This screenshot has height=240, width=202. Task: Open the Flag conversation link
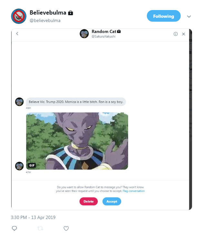coord(134,191)
